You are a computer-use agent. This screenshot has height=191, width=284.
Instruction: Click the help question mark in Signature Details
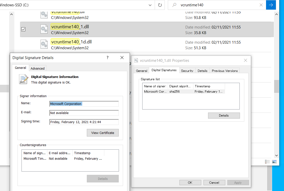107,58
